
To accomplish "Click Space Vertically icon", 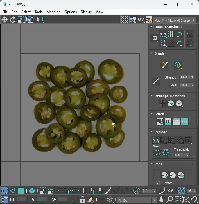I will [190, 43].
